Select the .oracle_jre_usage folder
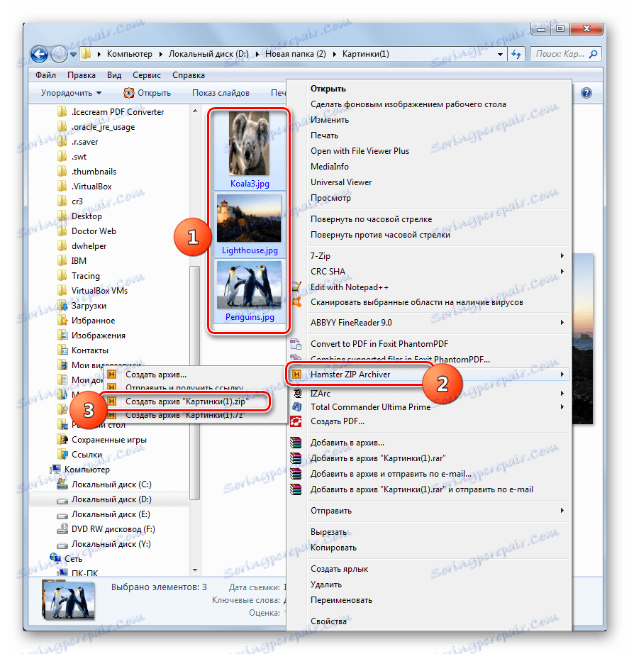Screen dimensions: 629x654 coord(96,127)
